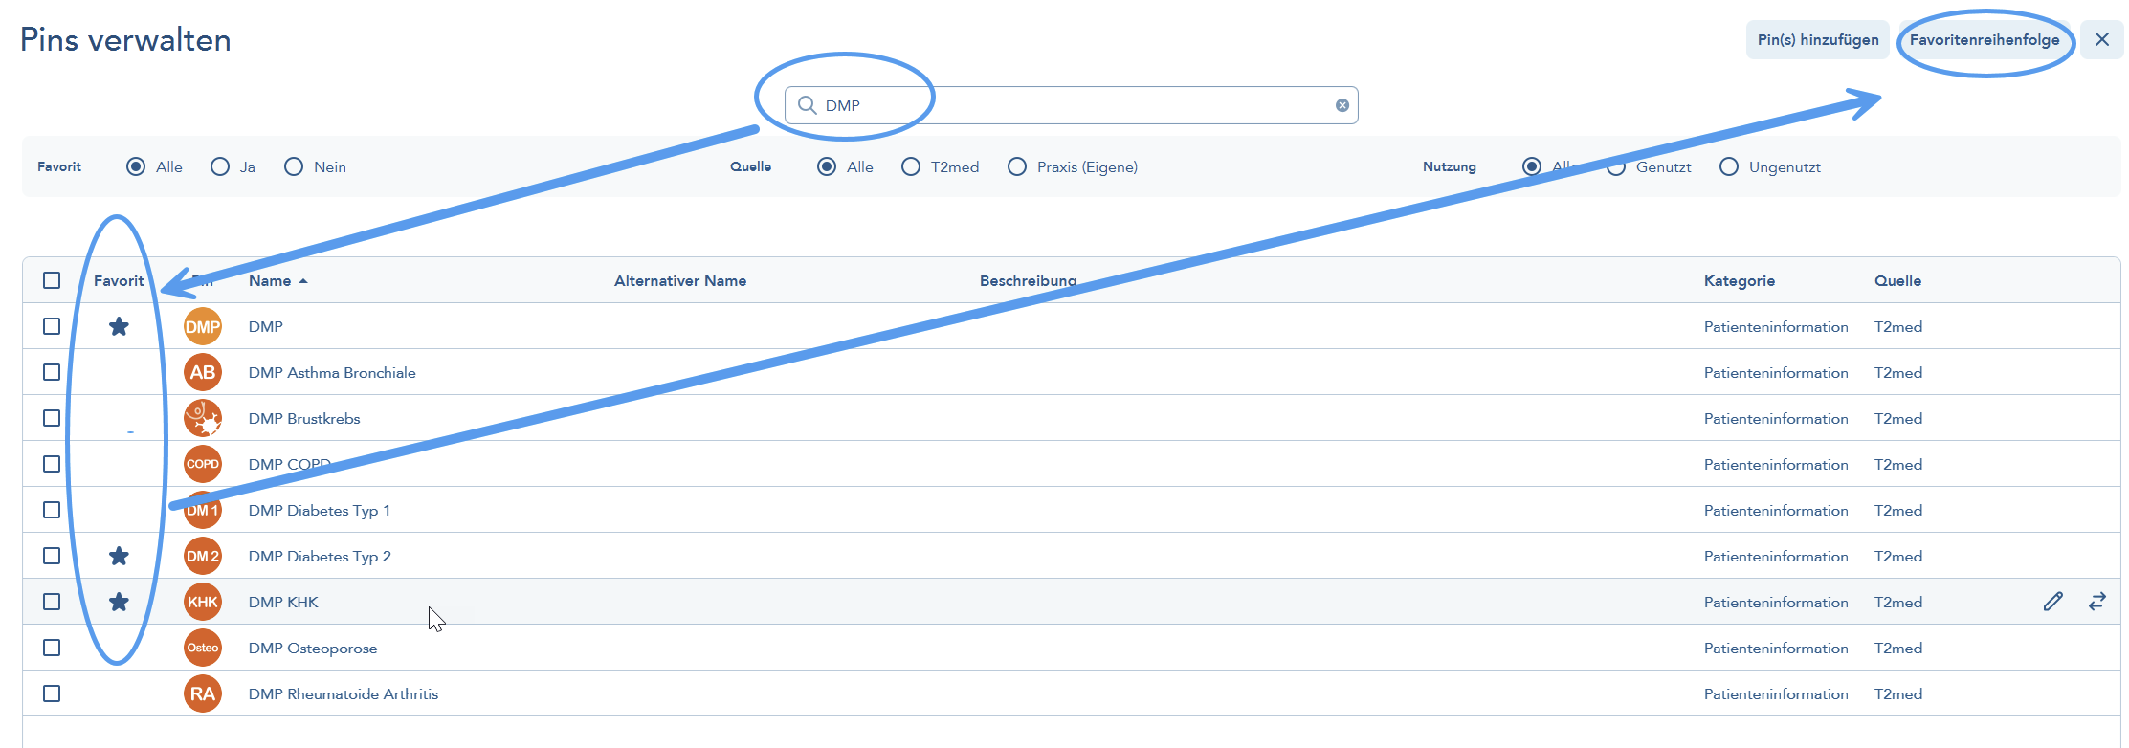Click the Pin(s) hinzufügen button

point(1818,39)
